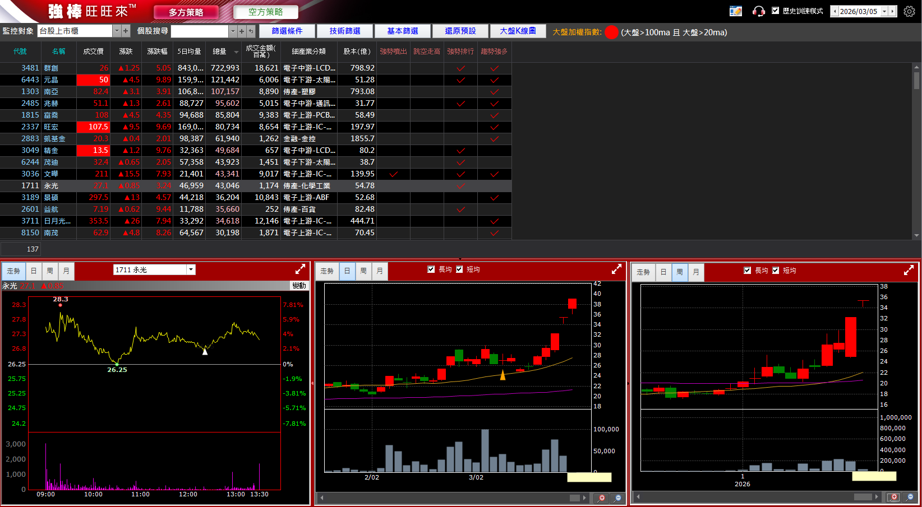Switch to the 空方策略 tab
This screenshot has width=922, height=507.
(x=265, y=12)
